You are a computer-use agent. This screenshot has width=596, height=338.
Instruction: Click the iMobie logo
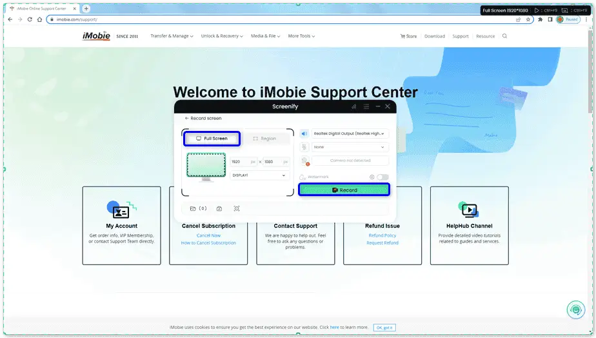click(96, 35)
